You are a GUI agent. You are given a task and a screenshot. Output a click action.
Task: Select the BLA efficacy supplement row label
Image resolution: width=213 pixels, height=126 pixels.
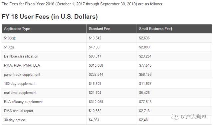click(23, 102)
